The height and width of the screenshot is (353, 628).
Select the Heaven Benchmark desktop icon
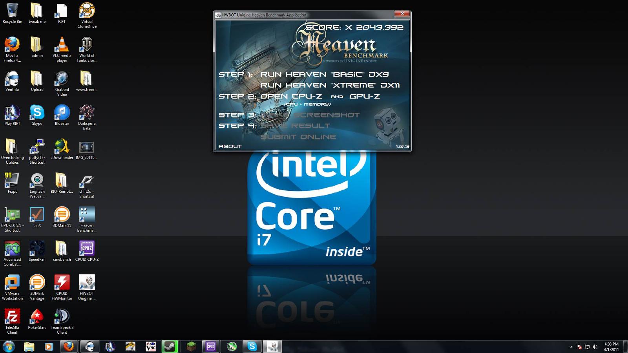[87, 219]
